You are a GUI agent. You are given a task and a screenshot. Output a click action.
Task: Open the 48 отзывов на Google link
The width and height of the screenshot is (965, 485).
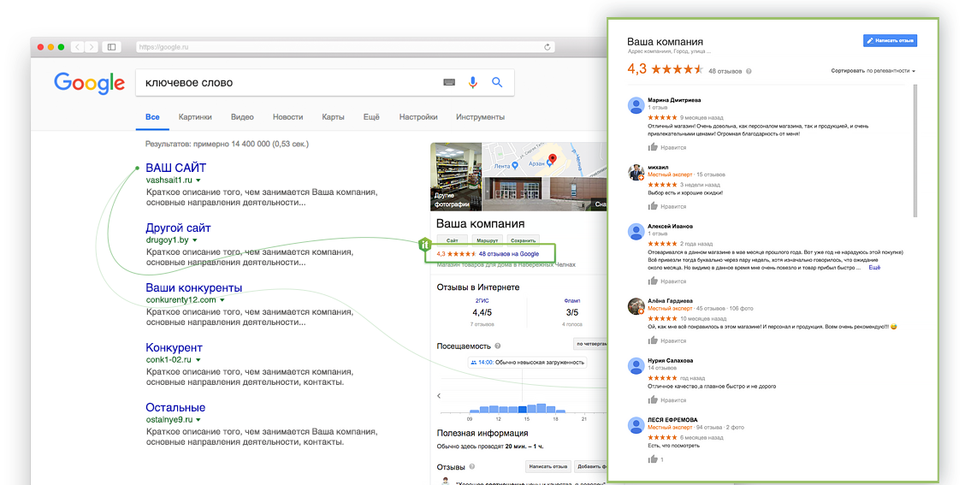point(509,253)
